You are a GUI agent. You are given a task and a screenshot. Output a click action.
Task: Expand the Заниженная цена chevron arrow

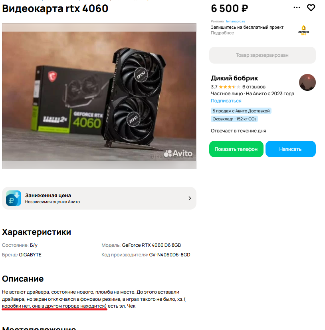[190, 198]
